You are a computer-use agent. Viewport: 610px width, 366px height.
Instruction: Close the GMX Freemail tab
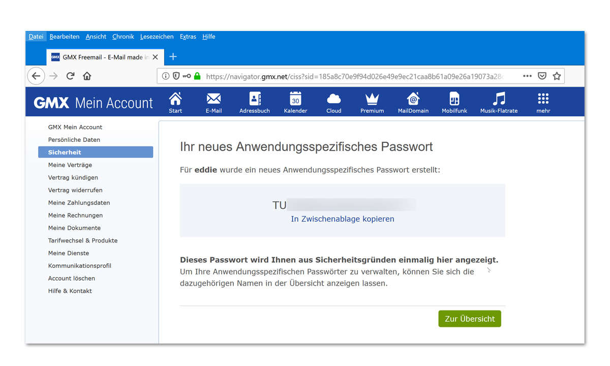[x=156, y=57]
